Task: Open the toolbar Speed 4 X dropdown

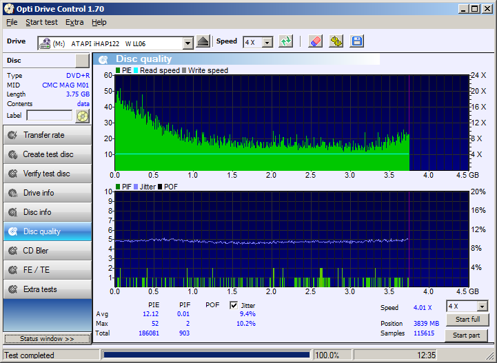Action: (x=268, y=42)
